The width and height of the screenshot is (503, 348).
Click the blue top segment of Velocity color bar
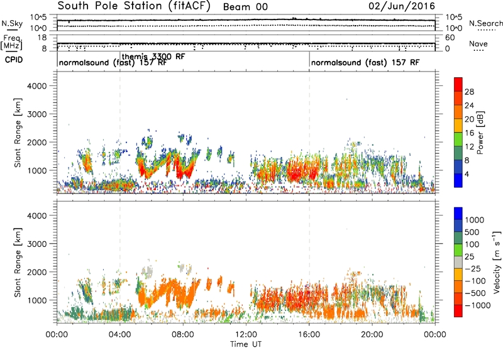(458, 214)
